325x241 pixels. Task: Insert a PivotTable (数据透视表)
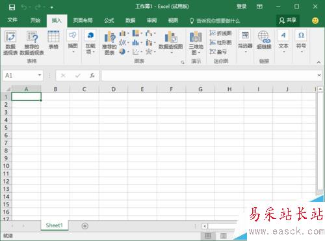pyautogui.click(x=10, y=42)
